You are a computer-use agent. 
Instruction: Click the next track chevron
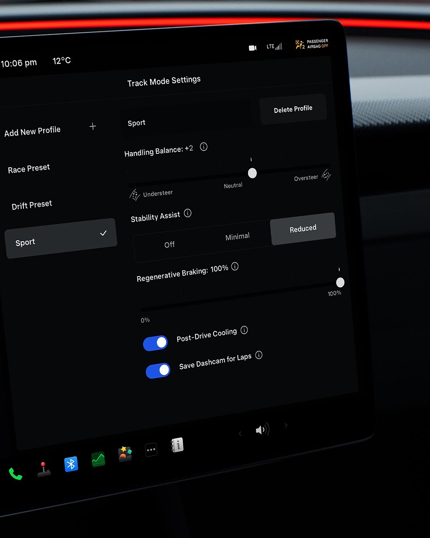[x=286, y=426]
